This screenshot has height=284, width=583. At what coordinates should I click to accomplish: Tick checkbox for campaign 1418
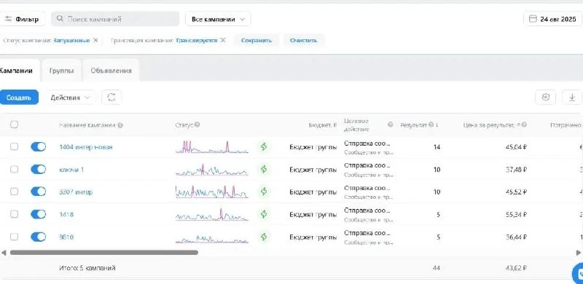click(x=14, y=214)
